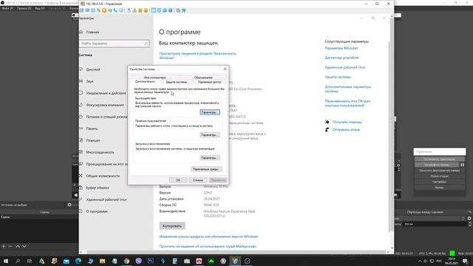This screenshot has width=473, height=266.
Task: Select the Дополнительно tab
Action: coord(145,82)
